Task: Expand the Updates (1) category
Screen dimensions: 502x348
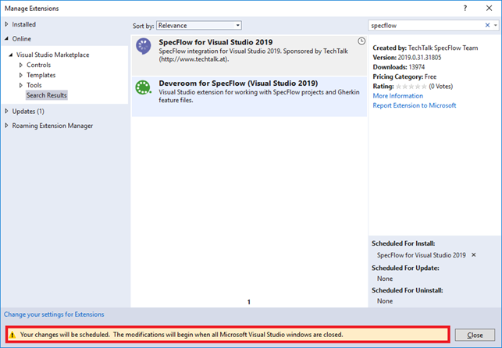Action: tap(7, 112)
